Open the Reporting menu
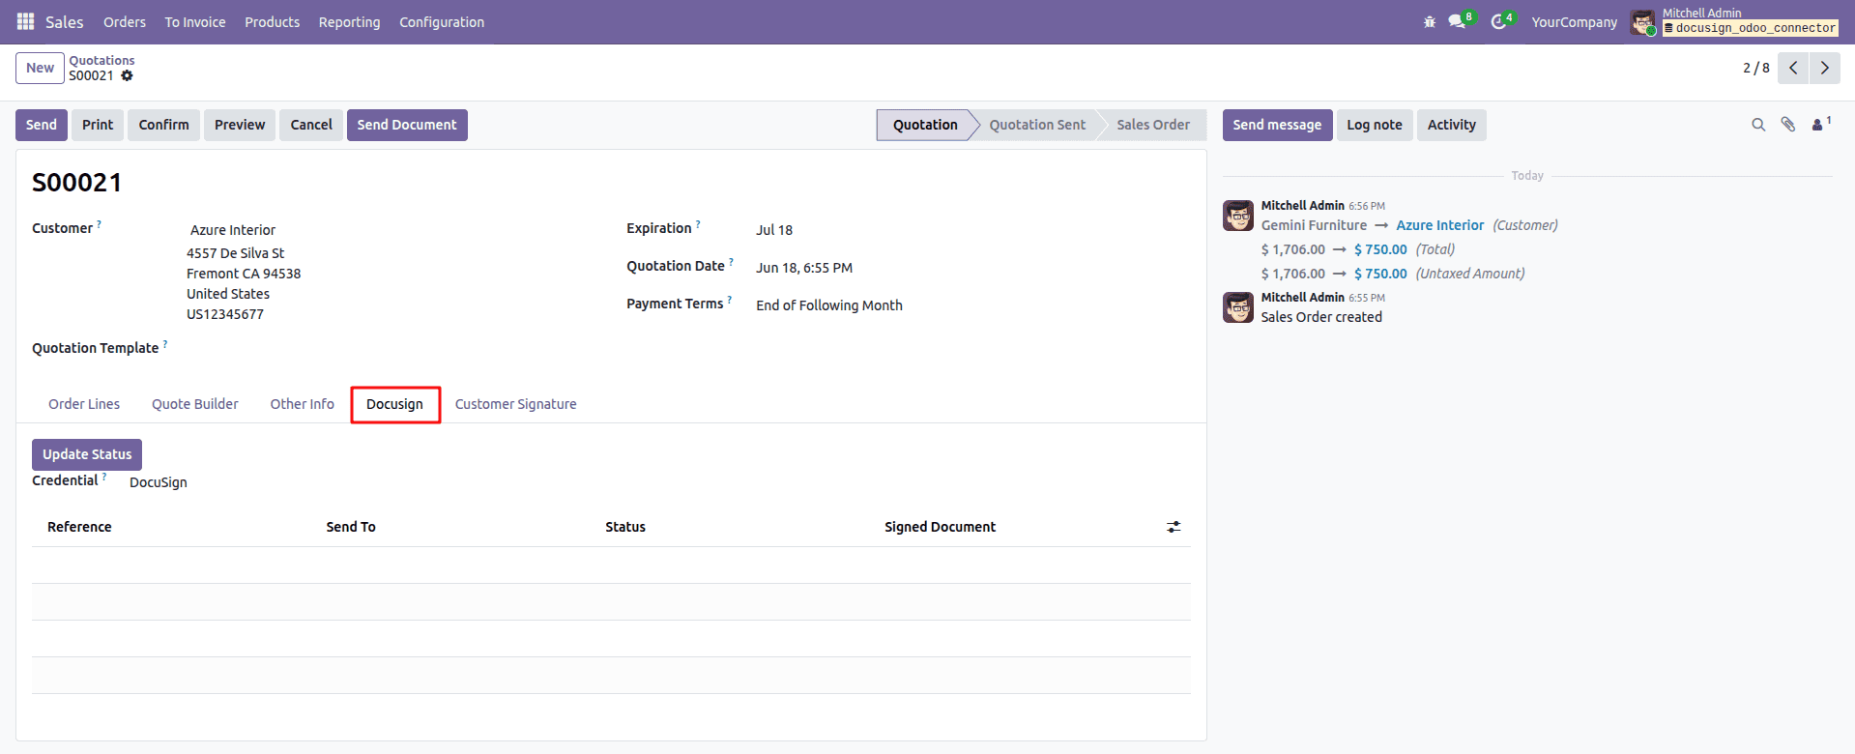This screenshot has width=1855, height=754. [349, 21]
